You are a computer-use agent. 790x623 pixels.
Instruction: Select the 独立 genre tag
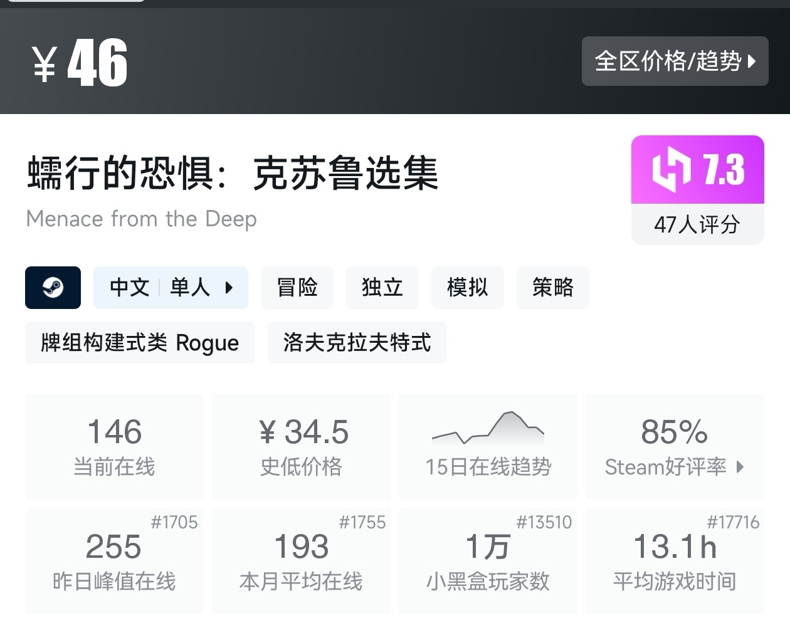coord(382,288)
